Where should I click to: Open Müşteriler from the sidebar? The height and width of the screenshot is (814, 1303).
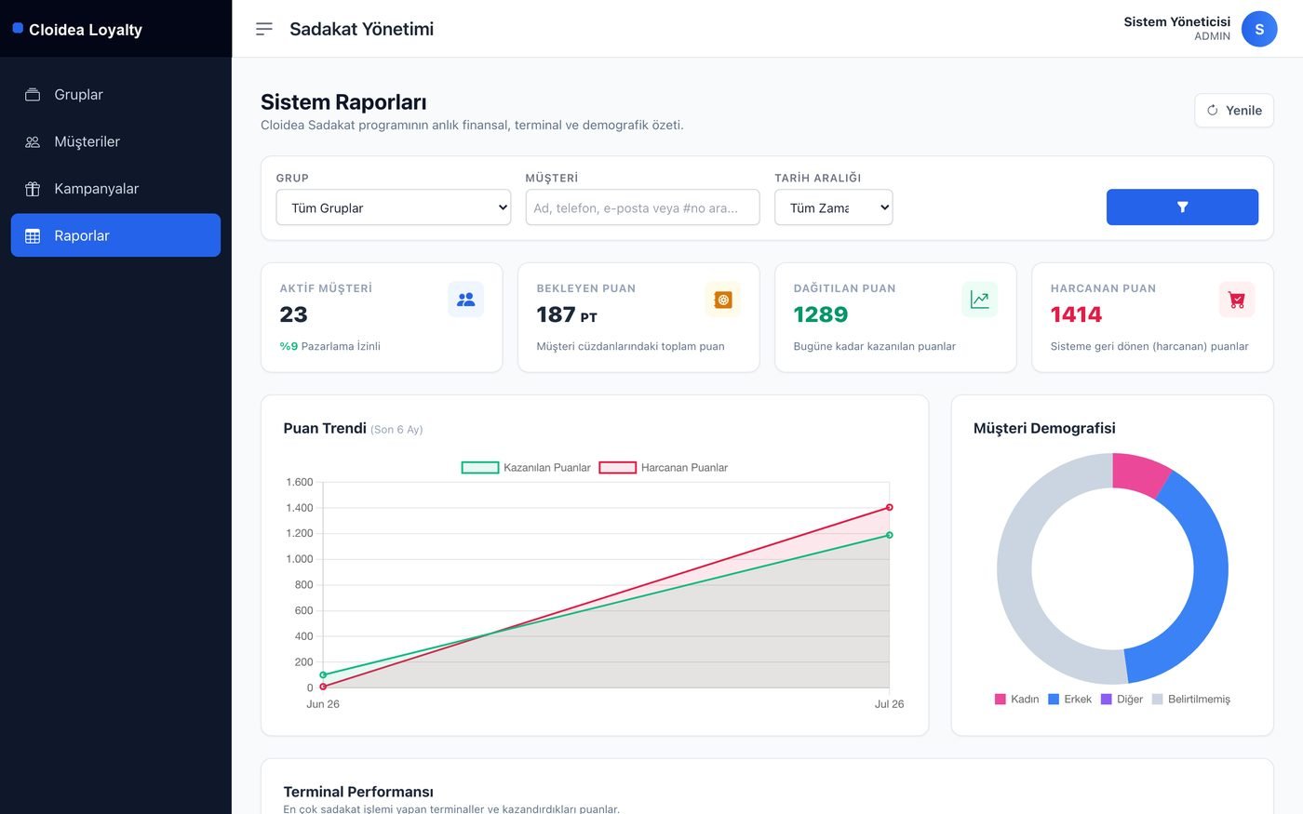tap(115, 141)
